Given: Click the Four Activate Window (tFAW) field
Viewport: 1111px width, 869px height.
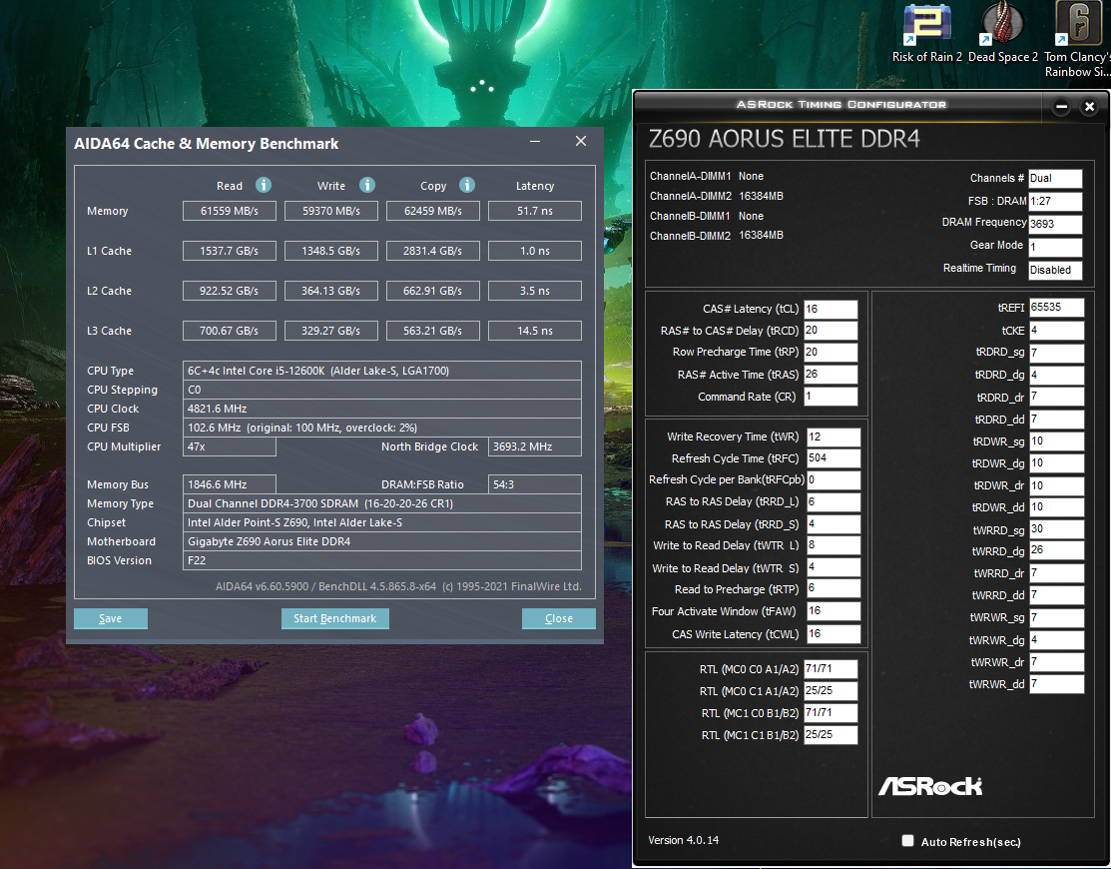Looking at the screenshot, I should pos(833,611).
